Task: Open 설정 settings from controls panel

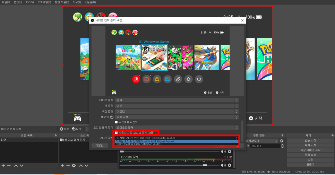Action: [310, 160]
